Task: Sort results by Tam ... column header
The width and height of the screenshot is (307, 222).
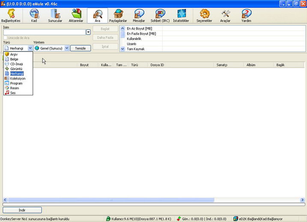Action: click(x=121, y=65)
